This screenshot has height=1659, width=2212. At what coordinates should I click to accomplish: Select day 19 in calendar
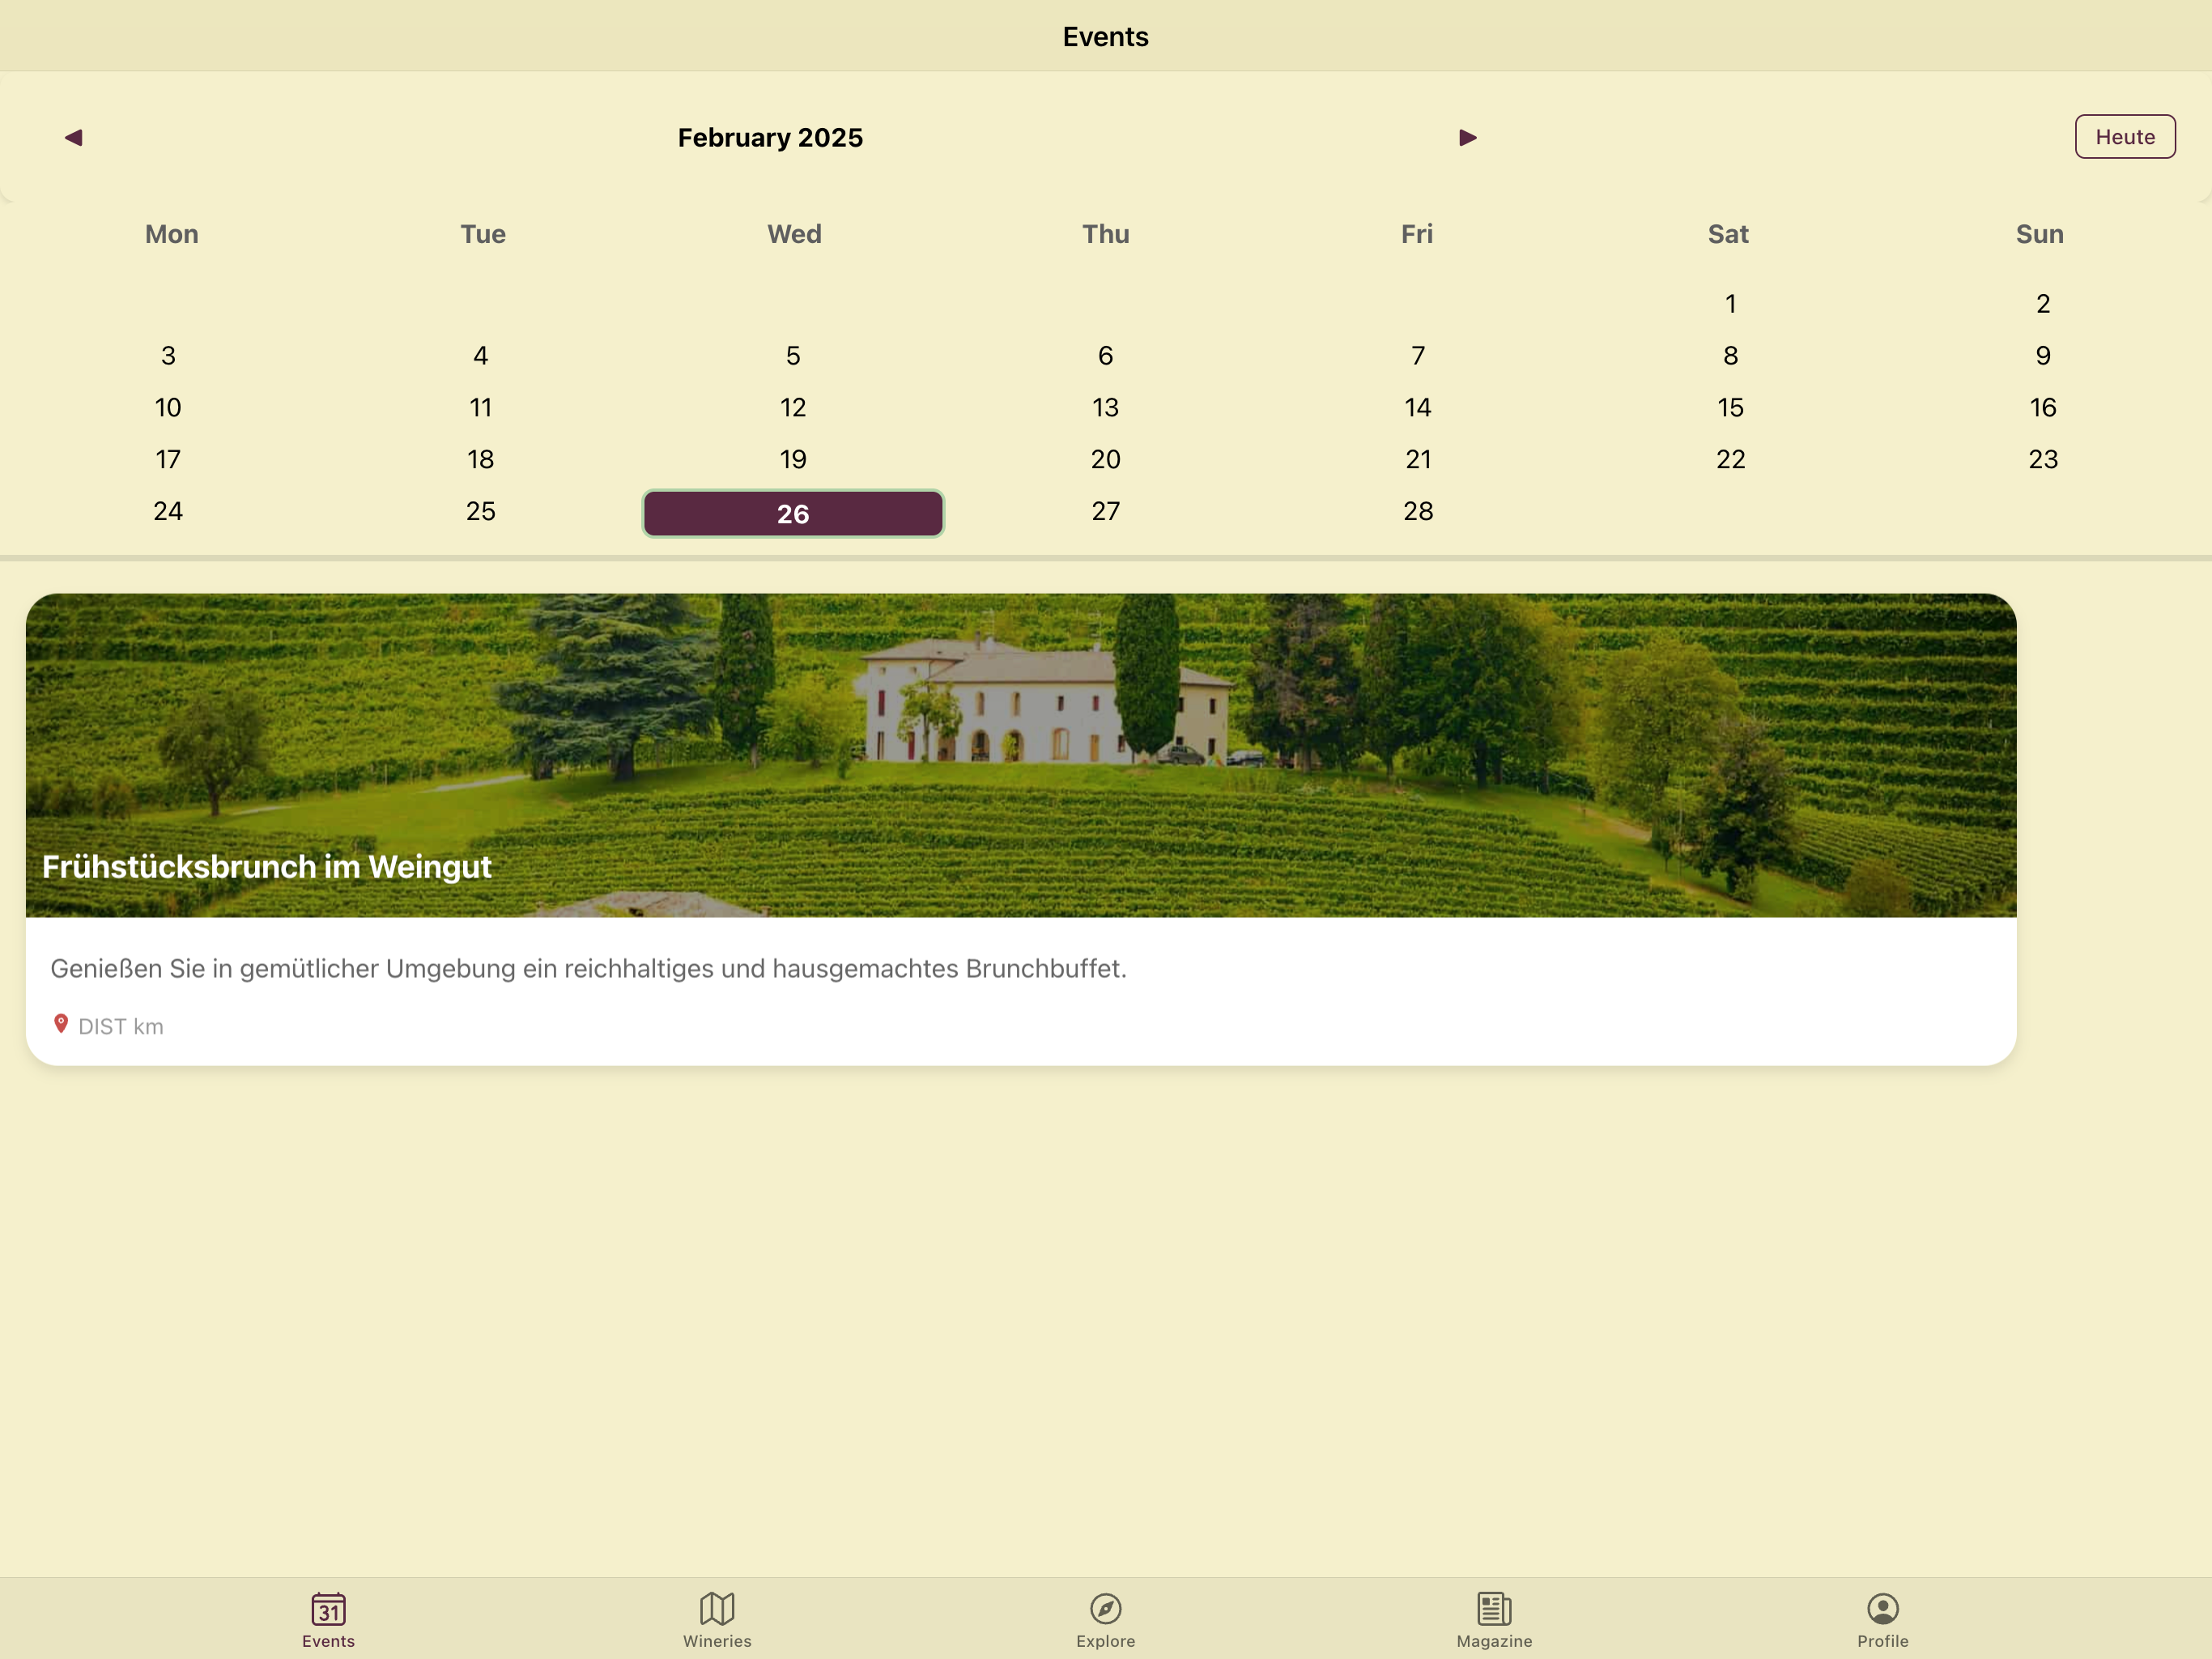click(793, 459)
